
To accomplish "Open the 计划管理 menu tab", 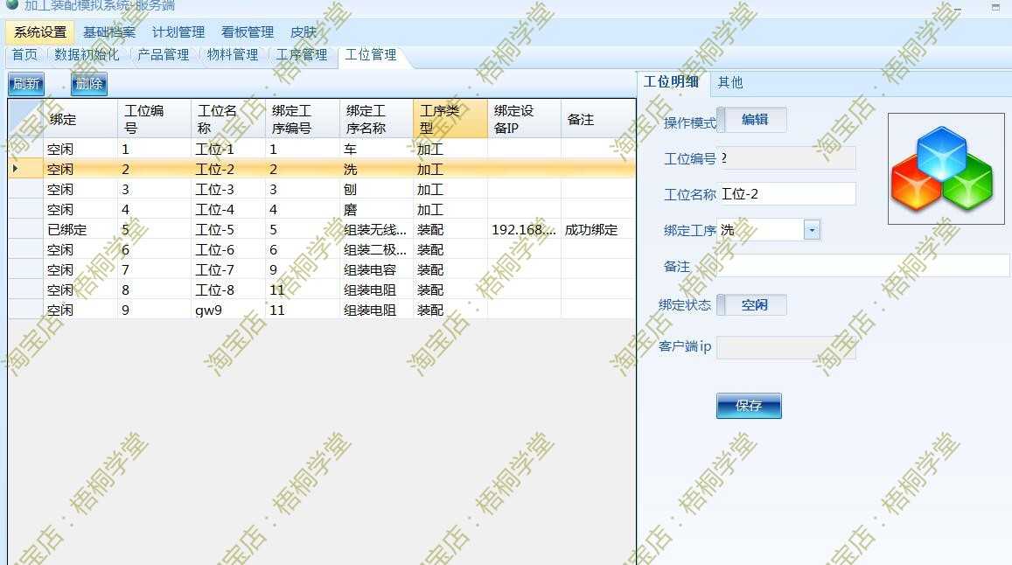I will click(178, 32).
